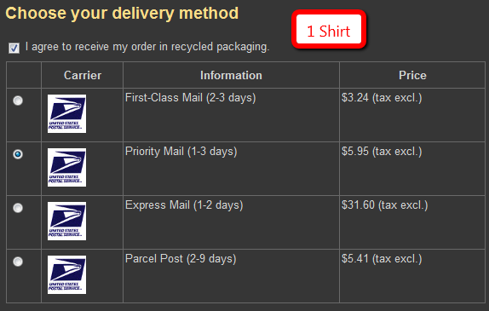Image resolution: width=489 pixels, height=311 pixels.
Task: Click the Priority Mail (1-3 days) text
Action: [x=181, y=152]
